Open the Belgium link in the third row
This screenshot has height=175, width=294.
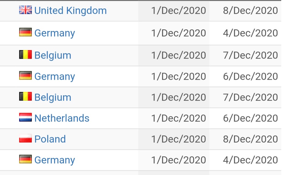(53, 56)
